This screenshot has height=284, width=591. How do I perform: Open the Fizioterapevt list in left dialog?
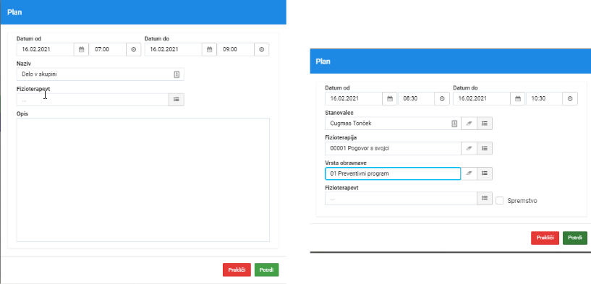[176, 100]
